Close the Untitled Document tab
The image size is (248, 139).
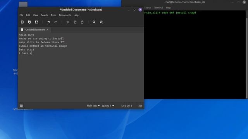click(x=47, y=30)
